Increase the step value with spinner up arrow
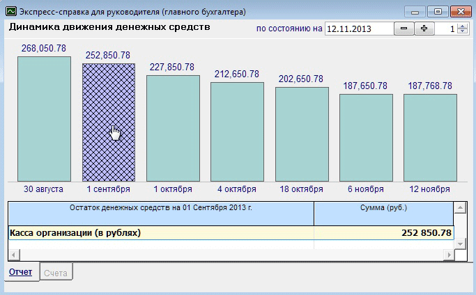 click(462, 26)
